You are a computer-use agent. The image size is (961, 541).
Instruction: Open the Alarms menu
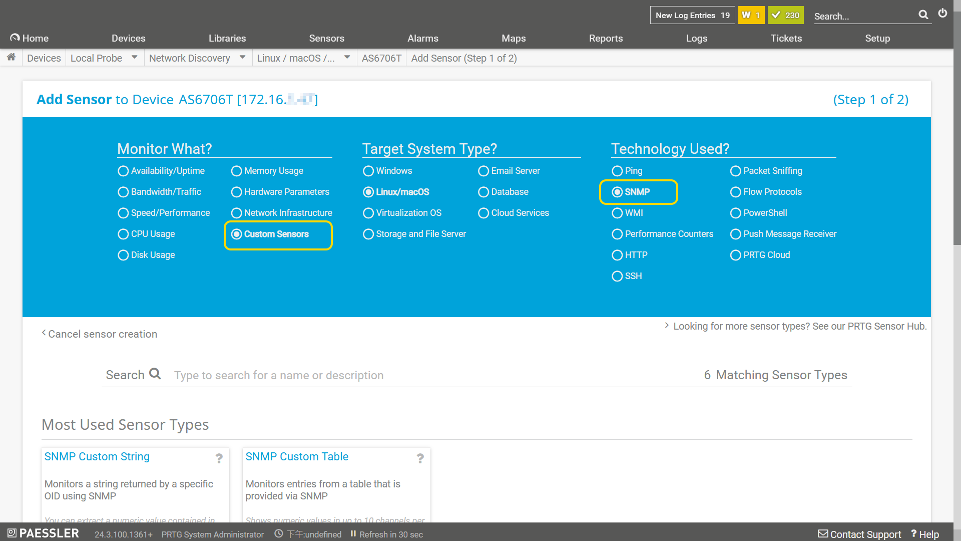[422, 38]
